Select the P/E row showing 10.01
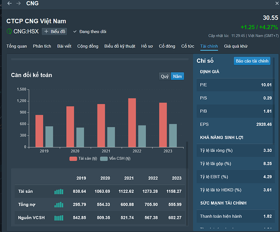The image size is (280, 232). pyautogui.click(x=235, y=85)
